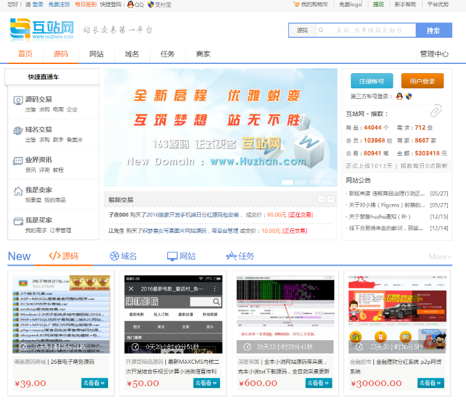Click 每日签到 link in top bar
This screenshot has height=401, width=466.
[x=86, y=4]
